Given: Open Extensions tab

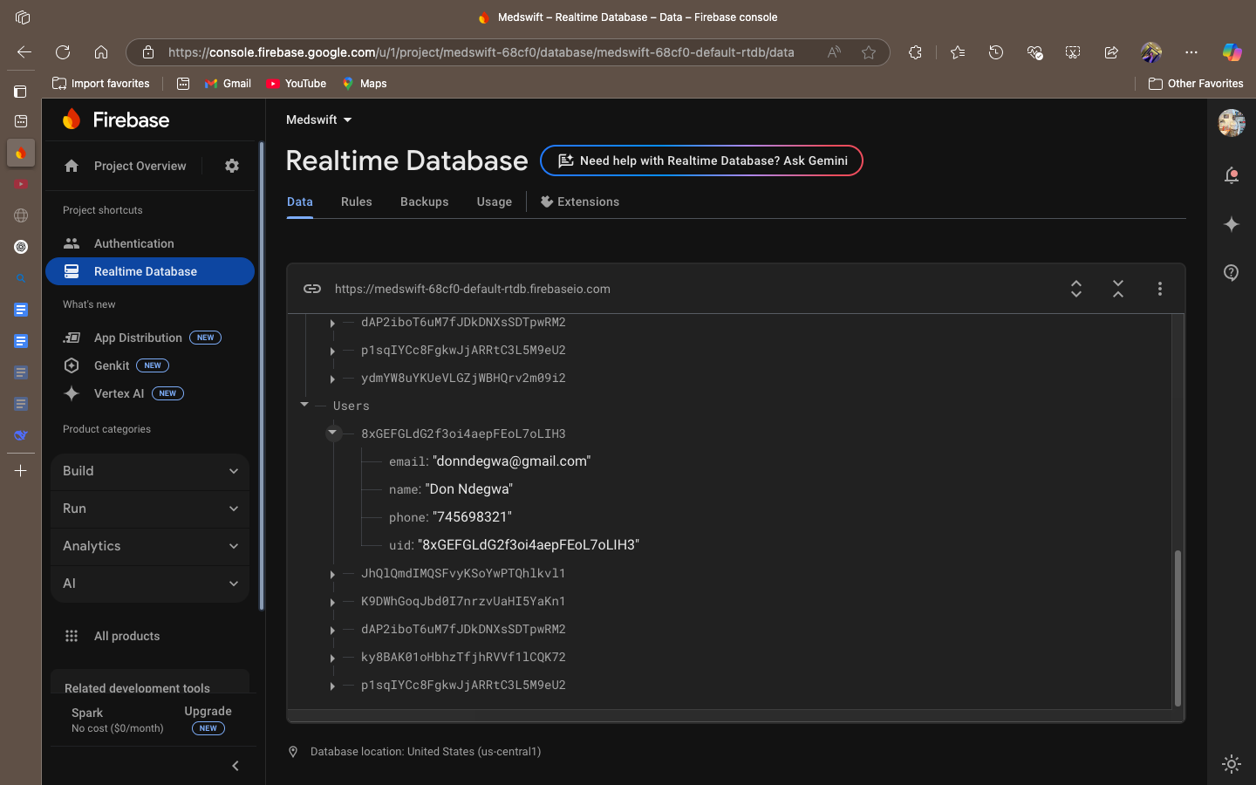Looking at the screenshot, I should [x=580, y=201].
